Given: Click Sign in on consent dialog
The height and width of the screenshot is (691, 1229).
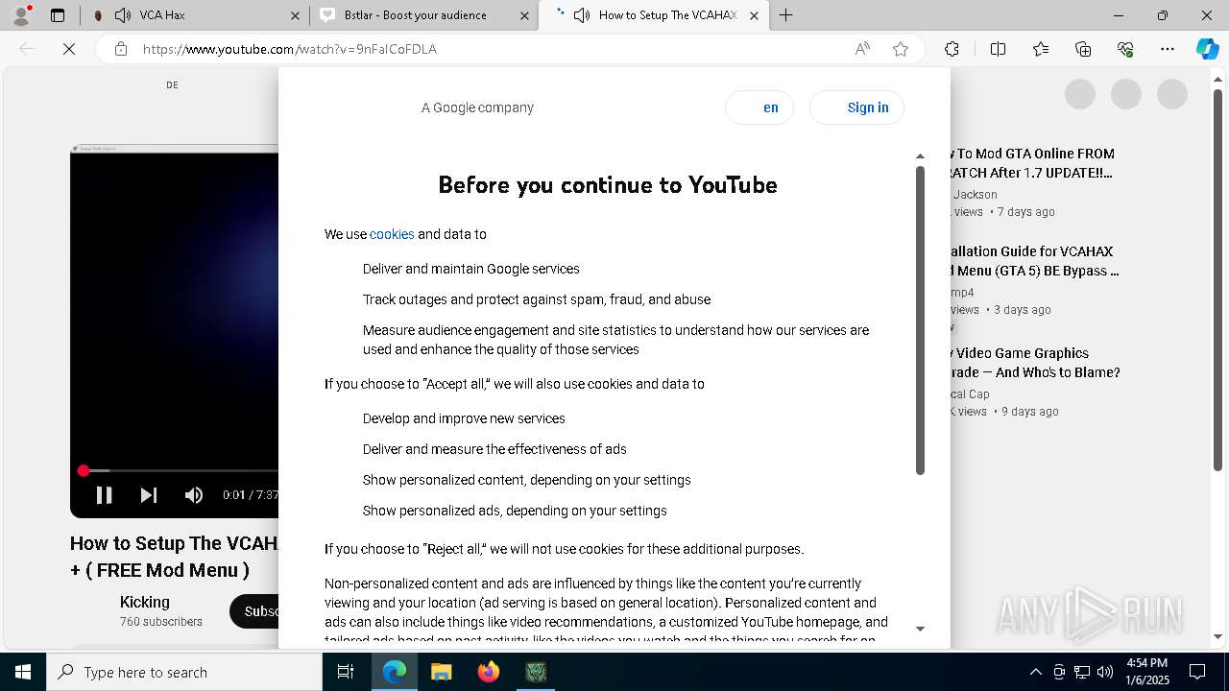Looking at the screenshot, I should click(857, 107).
